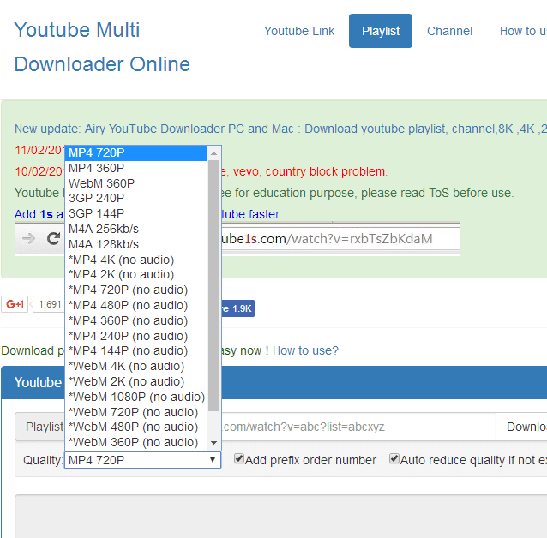
Task: Pick *WebM 720P (no audio) option
Action: click(135, 412)
